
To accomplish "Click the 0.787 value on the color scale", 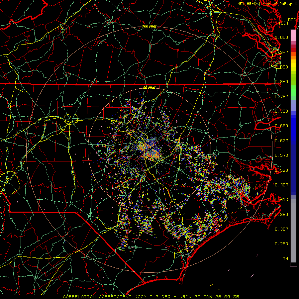I will coord(281,96).
